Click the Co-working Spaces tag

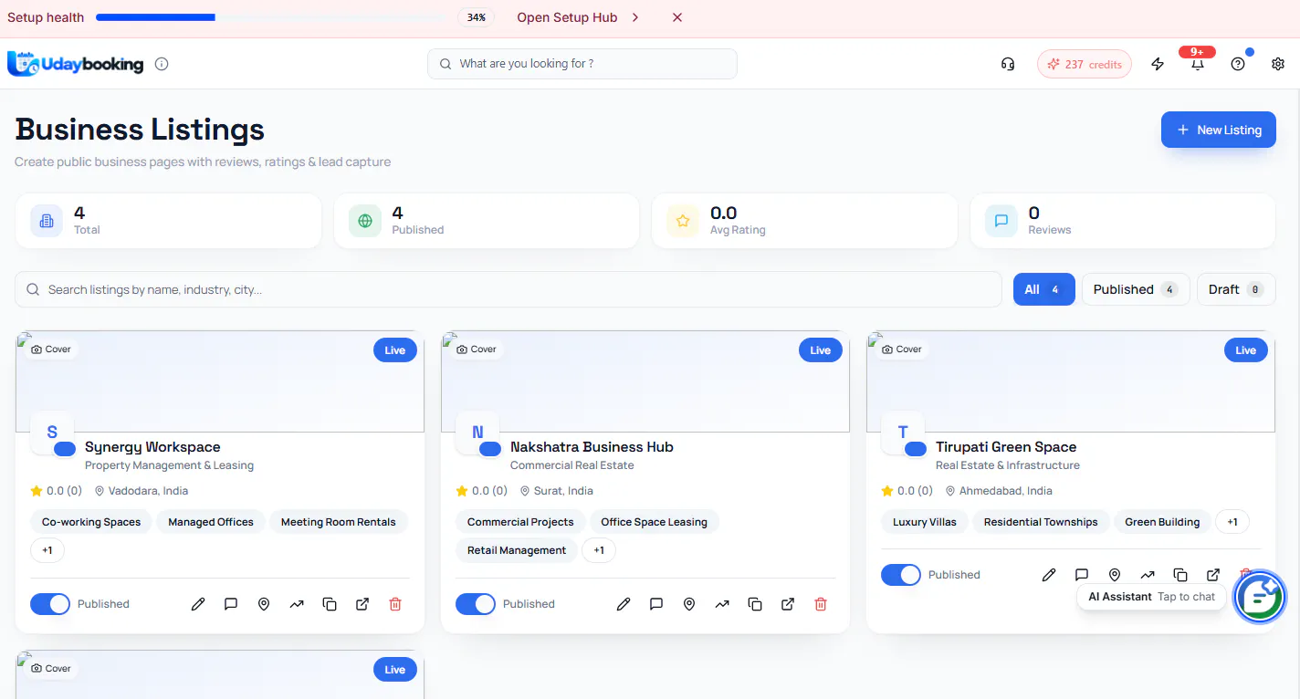91,522
